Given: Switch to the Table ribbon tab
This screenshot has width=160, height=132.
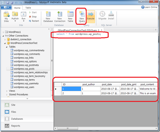Looking at the screenshot, I should [x=28, y=8].
